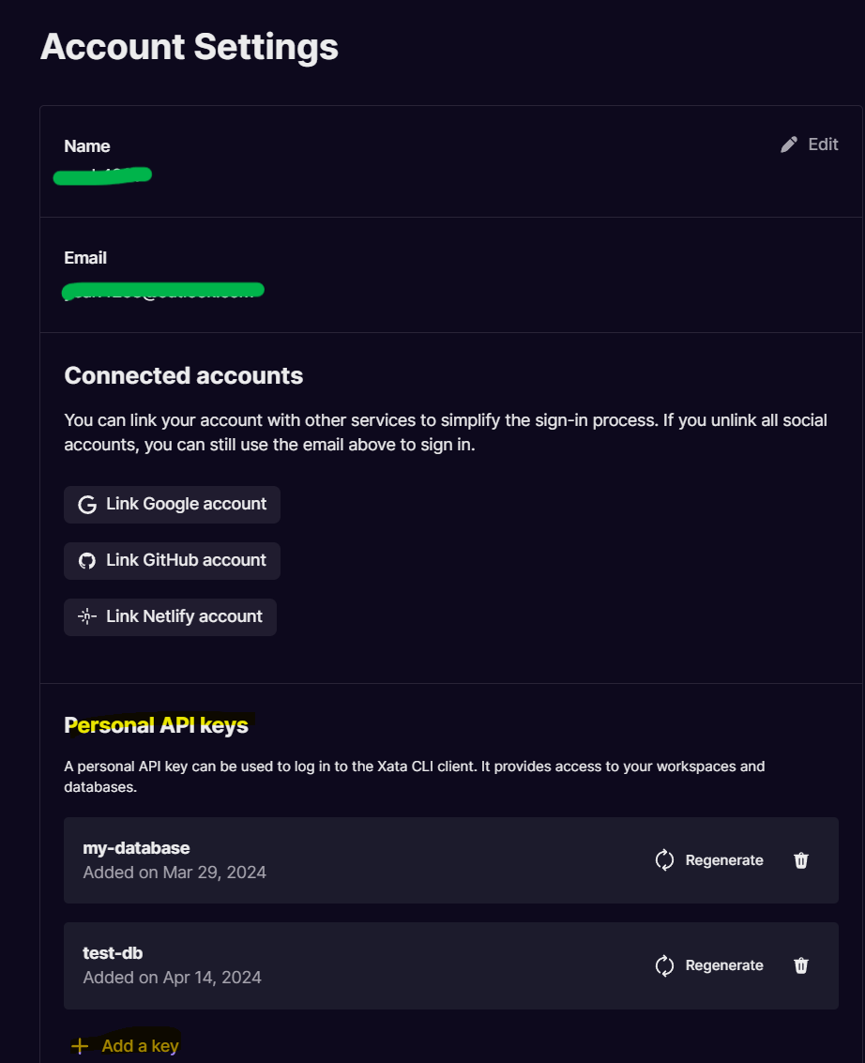The height and width of the screenshot is (1063, 865).
Task: Click the Netlify logo icon
Action: (x=87, y=617)
